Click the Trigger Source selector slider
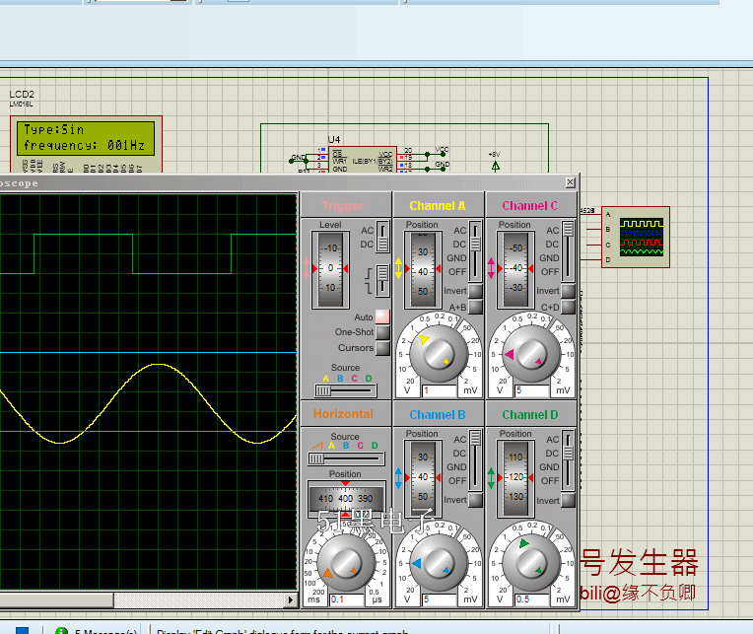Screen dimensions: 753x634 (345, 391)
